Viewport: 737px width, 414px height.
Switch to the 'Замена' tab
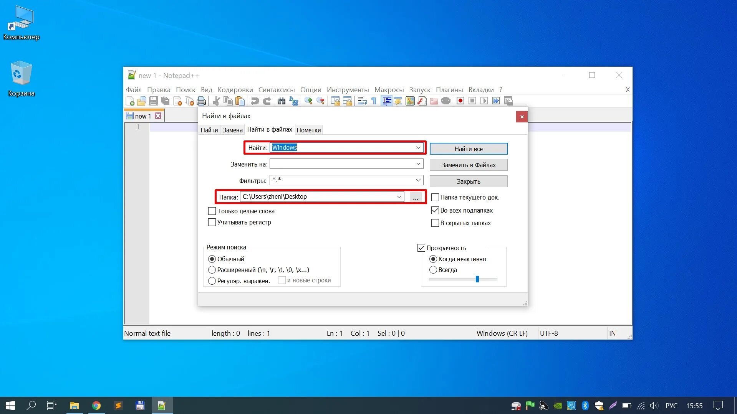pyautogui.click(x=232, y=130)
